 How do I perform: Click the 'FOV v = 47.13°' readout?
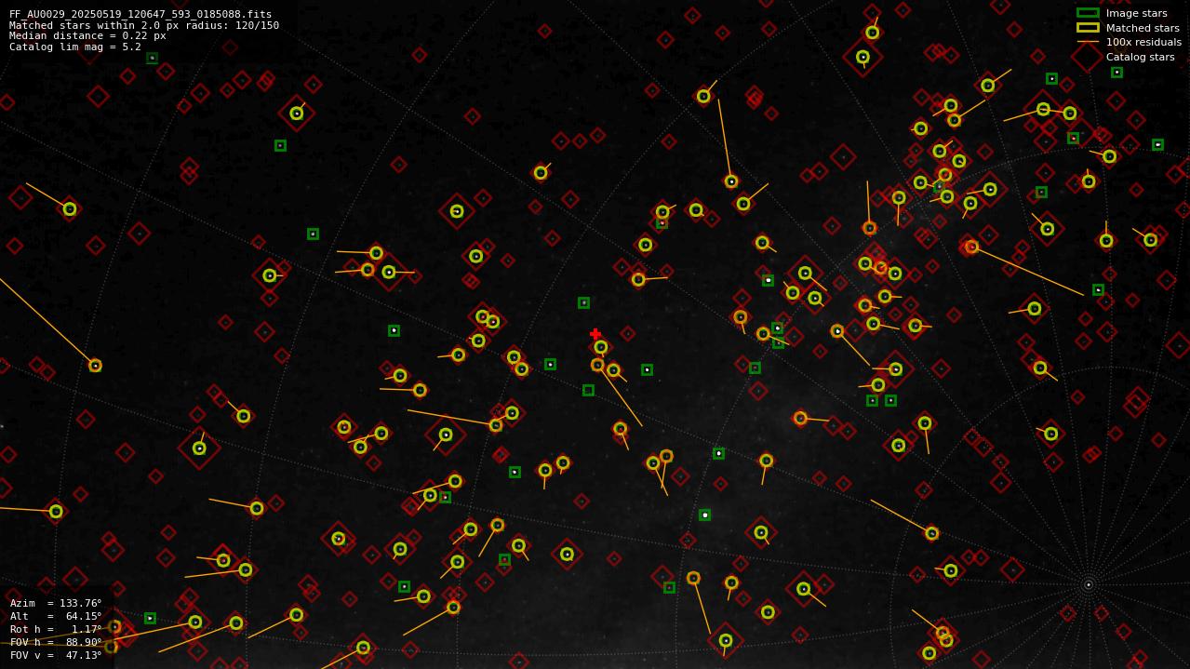coord(56,655)
